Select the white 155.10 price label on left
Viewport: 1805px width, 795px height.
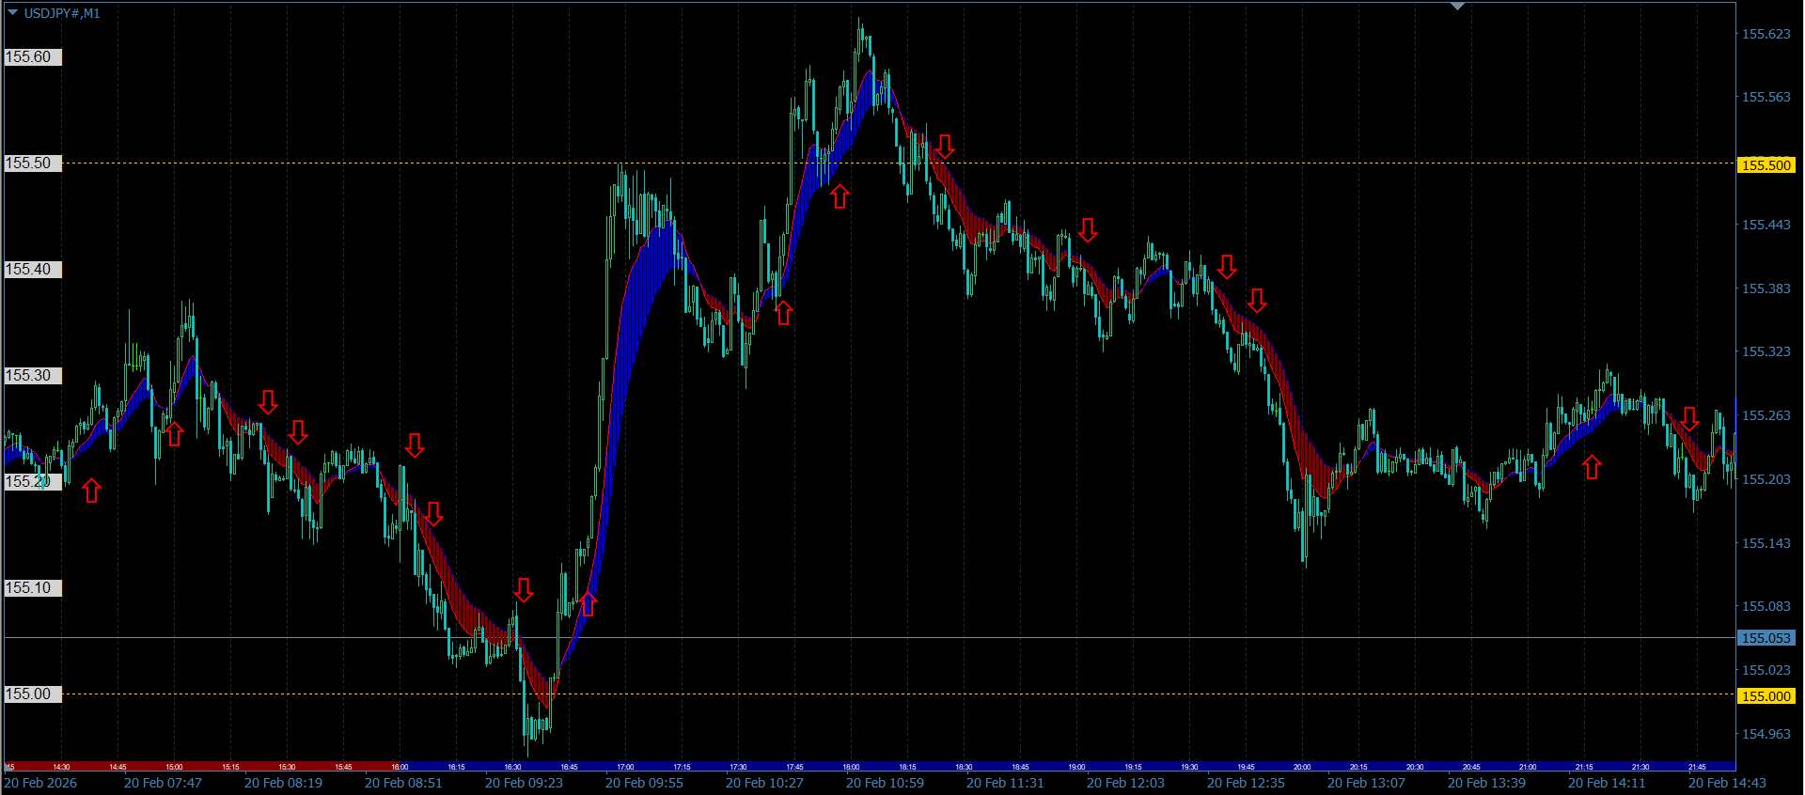point(33,587)
